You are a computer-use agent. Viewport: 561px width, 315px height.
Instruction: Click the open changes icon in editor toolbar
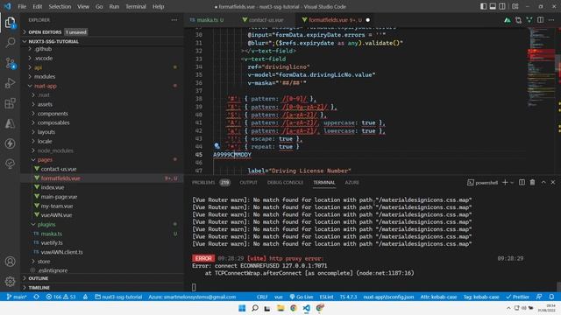(x=518, y=20)
